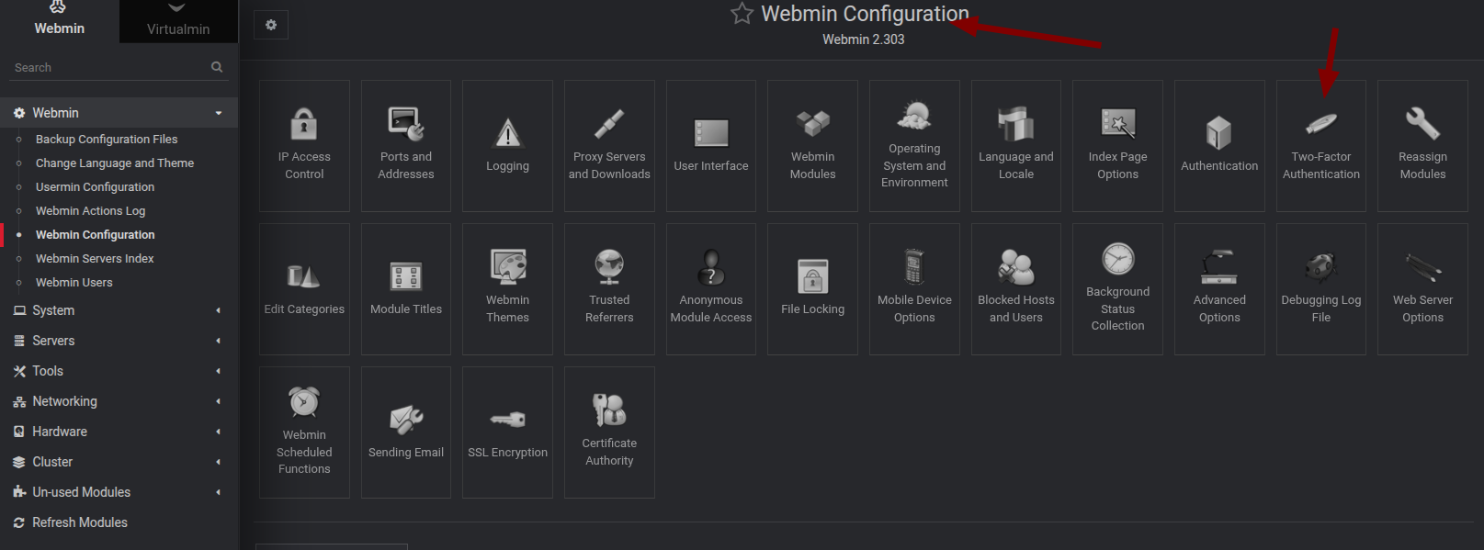The width and height of the screenshot is (1484, 550).
Task: Open Operating System and Environment
Action: [x=914, y=146]
